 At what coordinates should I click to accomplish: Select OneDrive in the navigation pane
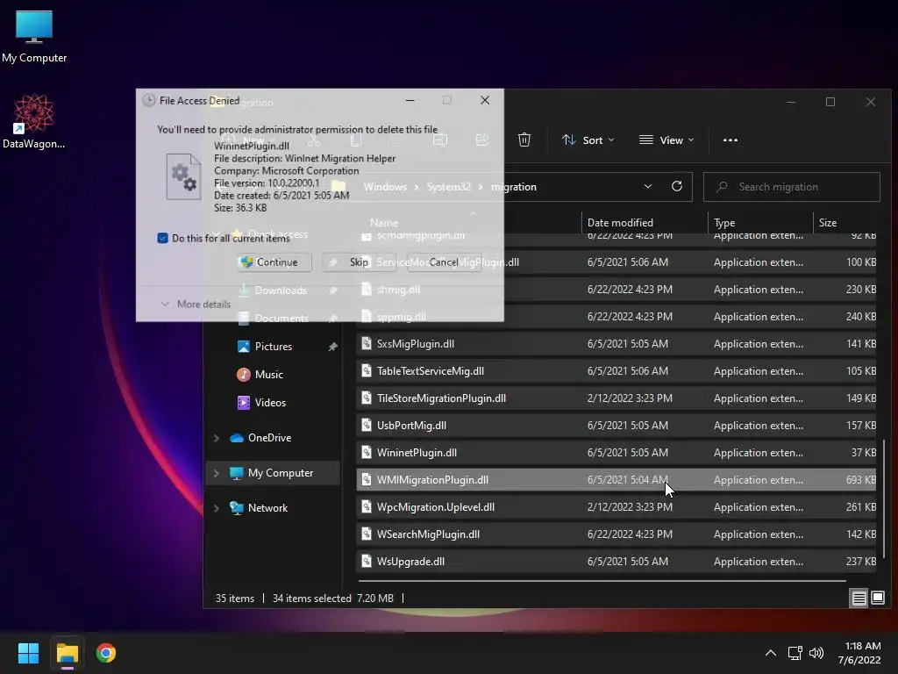tap(270, 437)
